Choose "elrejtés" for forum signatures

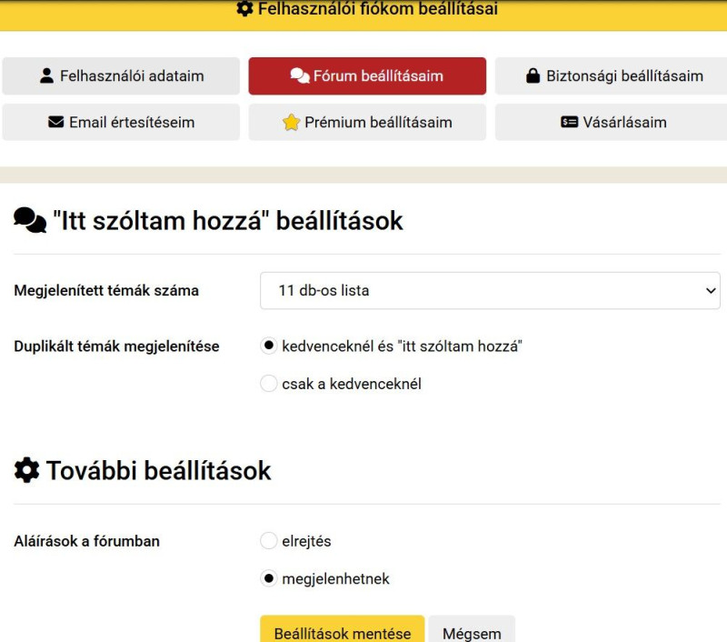point(268,541)
